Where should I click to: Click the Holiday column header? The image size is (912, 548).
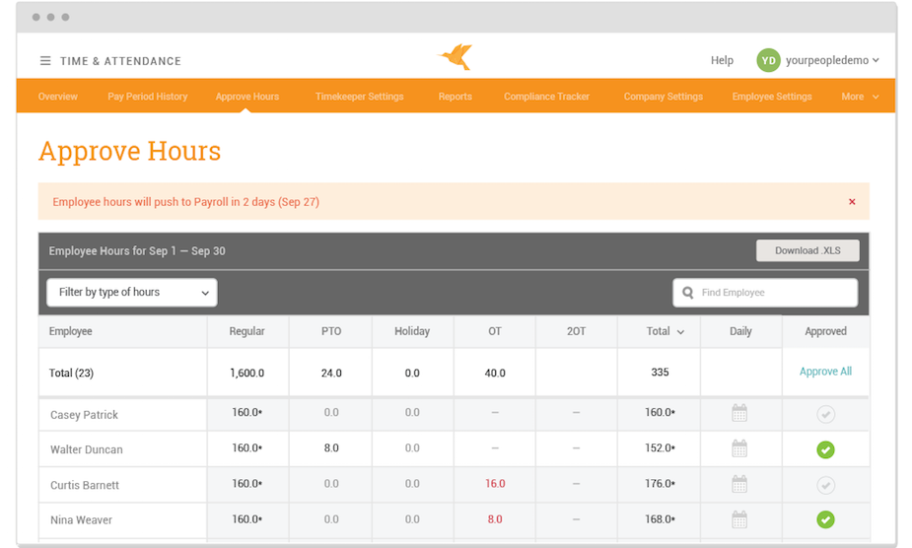click(412, 331)
